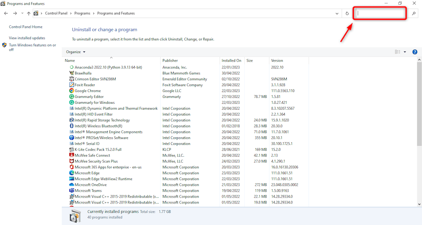
Task: Expand the chevron after Programs breadcrumb
Action: 94,13
